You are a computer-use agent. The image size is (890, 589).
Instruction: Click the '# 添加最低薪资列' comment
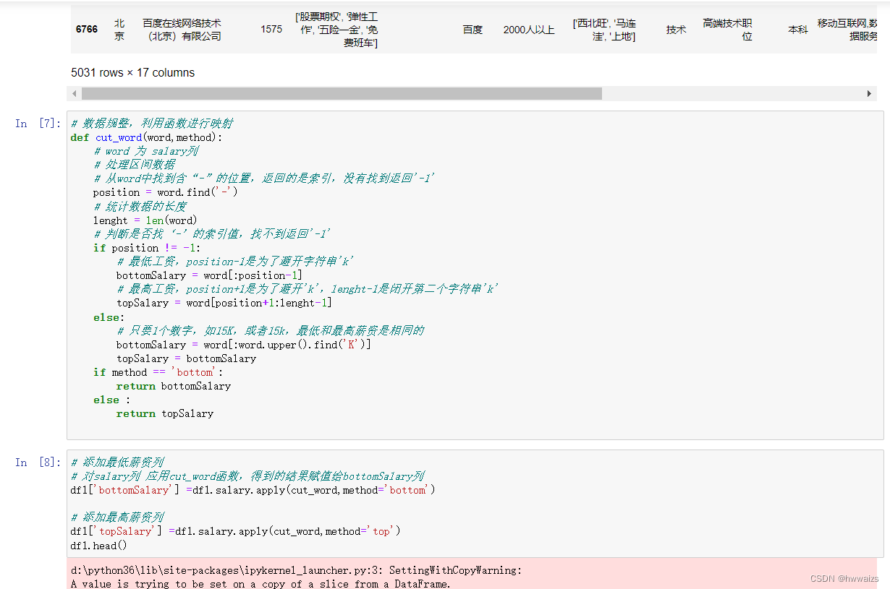point(117,463)
